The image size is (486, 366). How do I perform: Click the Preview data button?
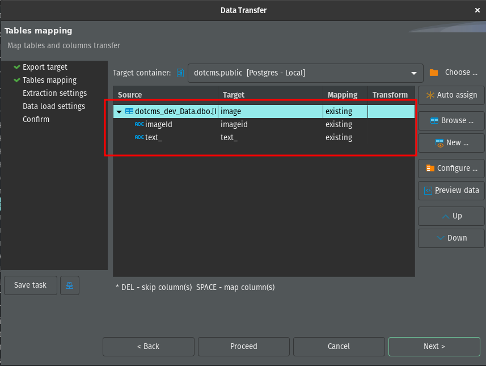[451, 191]
